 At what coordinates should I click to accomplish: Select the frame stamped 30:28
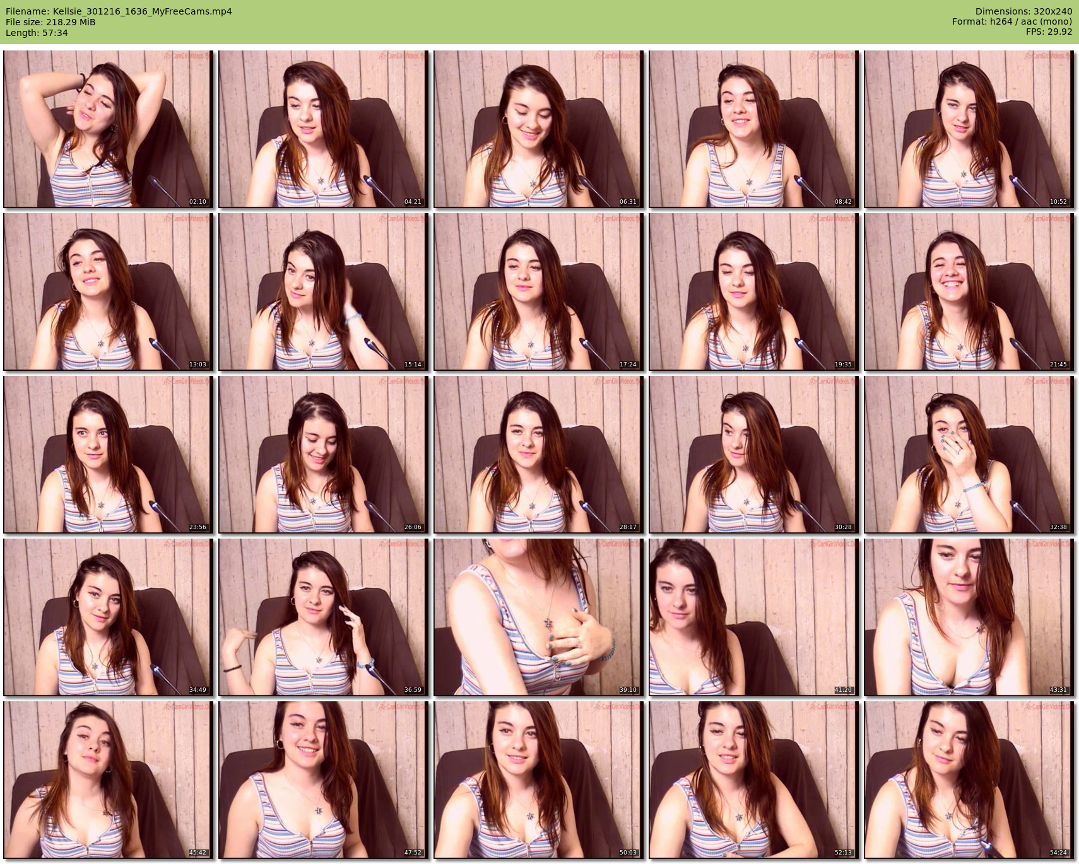click(x=754, y=454)
